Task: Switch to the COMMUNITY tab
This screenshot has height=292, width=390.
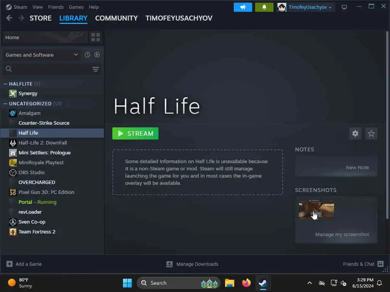Action: tap(117, 18)
